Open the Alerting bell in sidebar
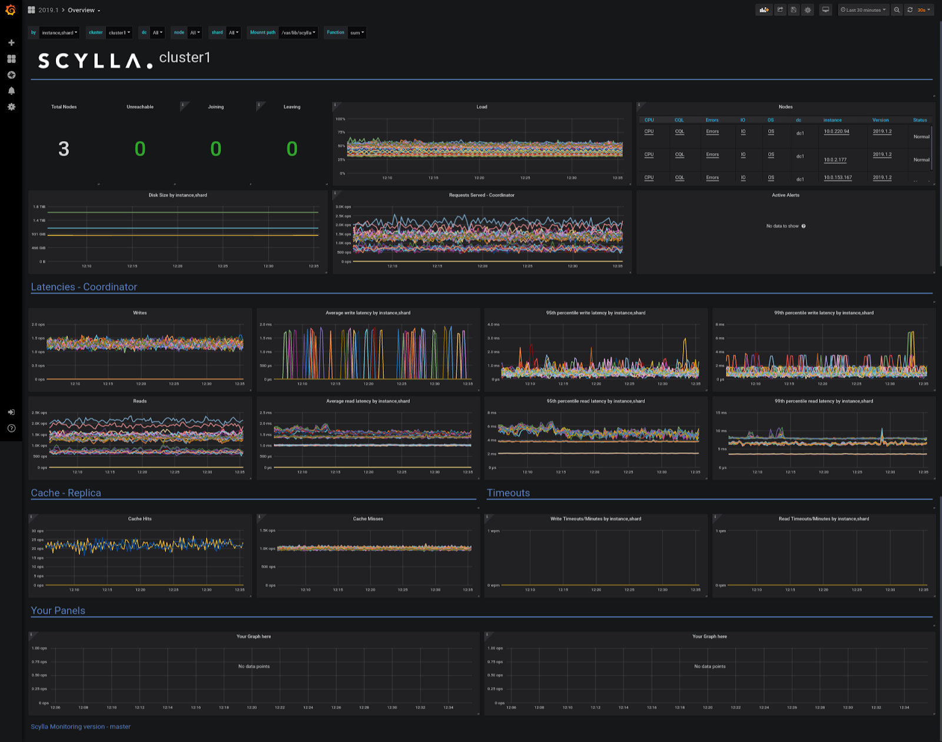This screenshot has width=942, height=742. [x=11, y=91]
